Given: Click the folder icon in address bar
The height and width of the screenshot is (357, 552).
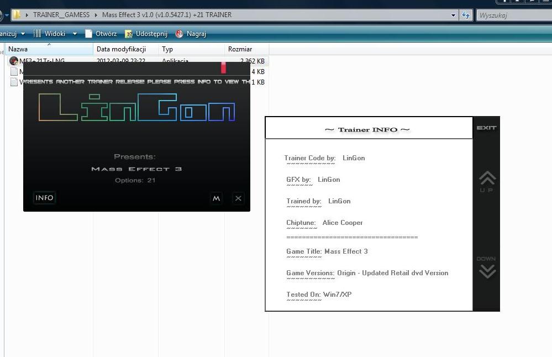Looking at the screenshot, I should 17,15.
